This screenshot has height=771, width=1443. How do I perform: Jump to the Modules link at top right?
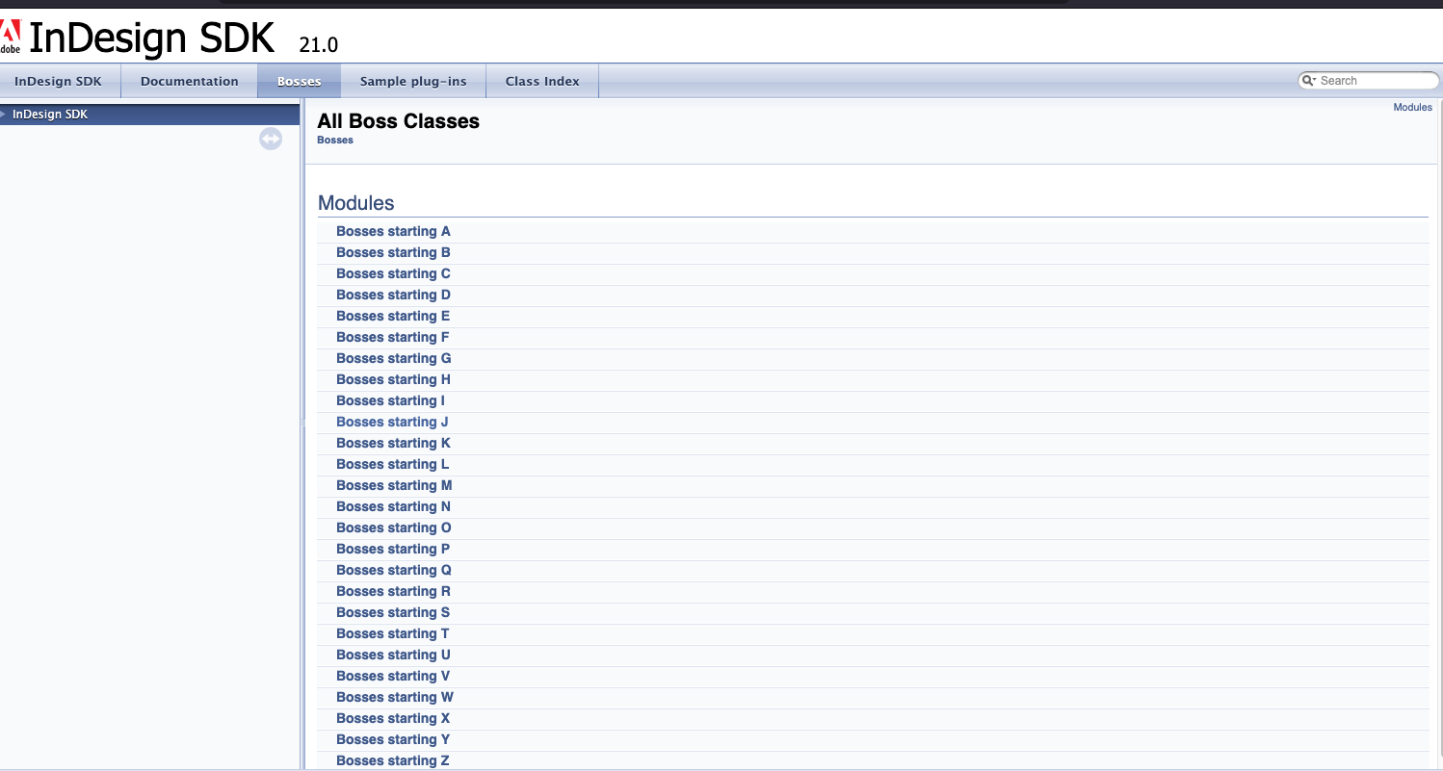(1412, 107)
